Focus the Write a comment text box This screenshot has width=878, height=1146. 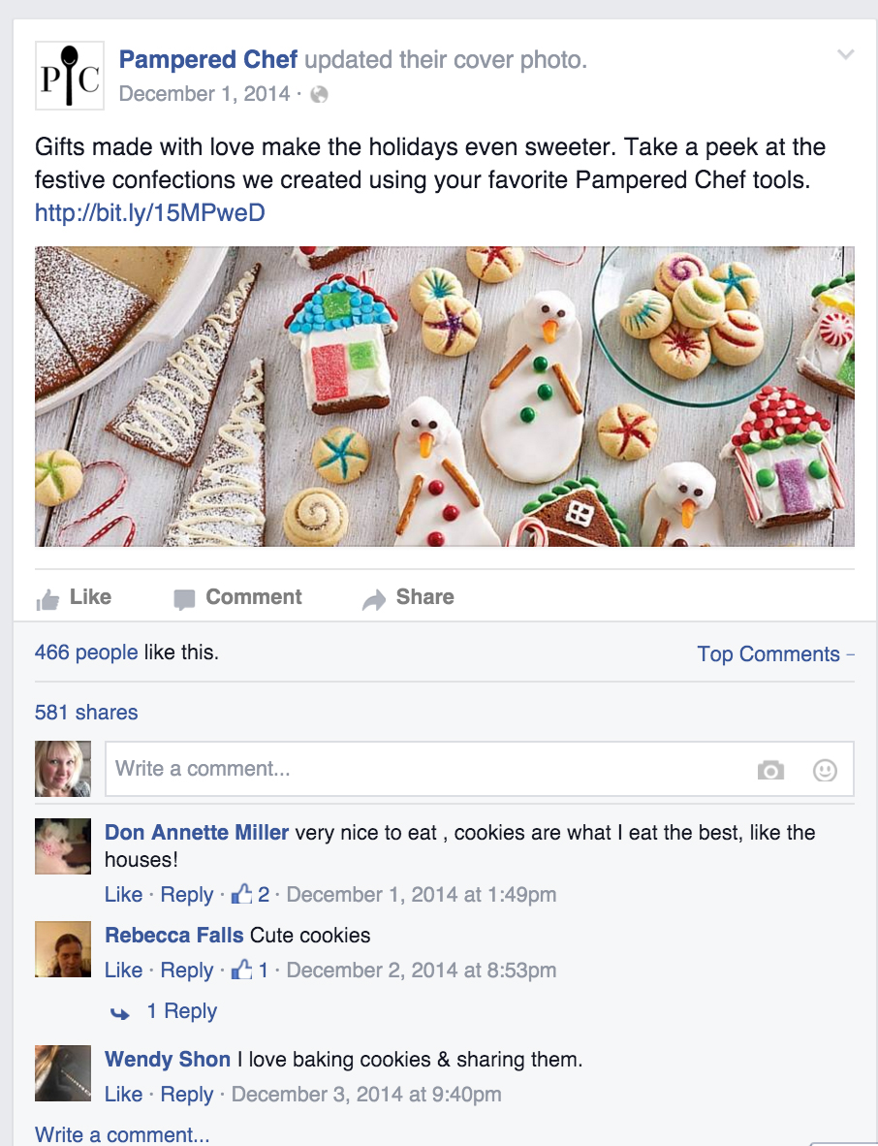[x=426, y=769]
